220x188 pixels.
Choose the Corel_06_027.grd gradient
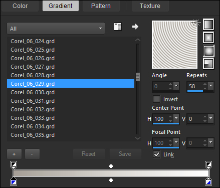(71, 67)
